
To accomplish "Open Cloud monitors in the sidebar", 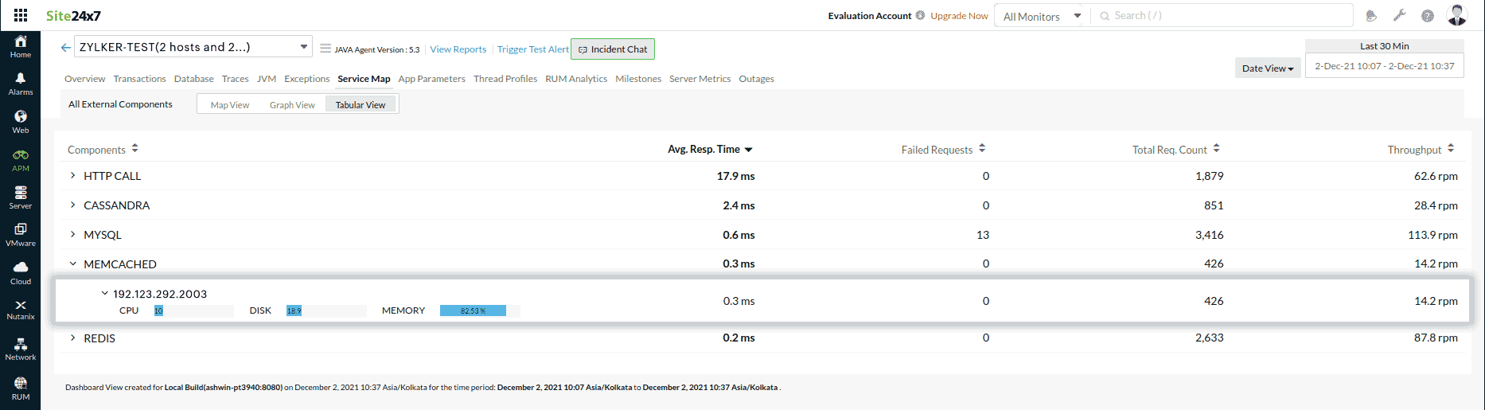I will tap(21, 272).
